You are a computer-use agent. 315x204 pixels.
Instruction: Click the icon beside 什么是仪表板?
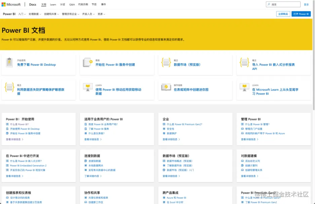click(86, 133)
